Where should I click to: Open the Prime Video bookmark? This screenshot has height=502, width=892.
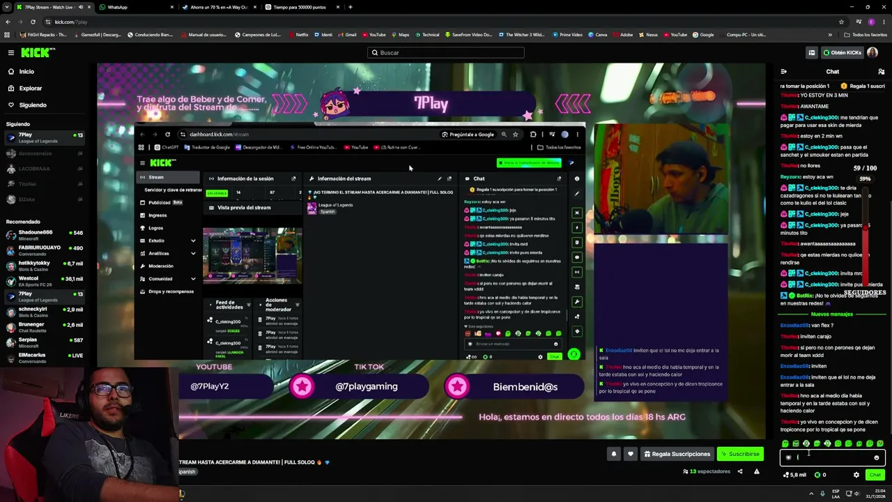click(567, 35)
